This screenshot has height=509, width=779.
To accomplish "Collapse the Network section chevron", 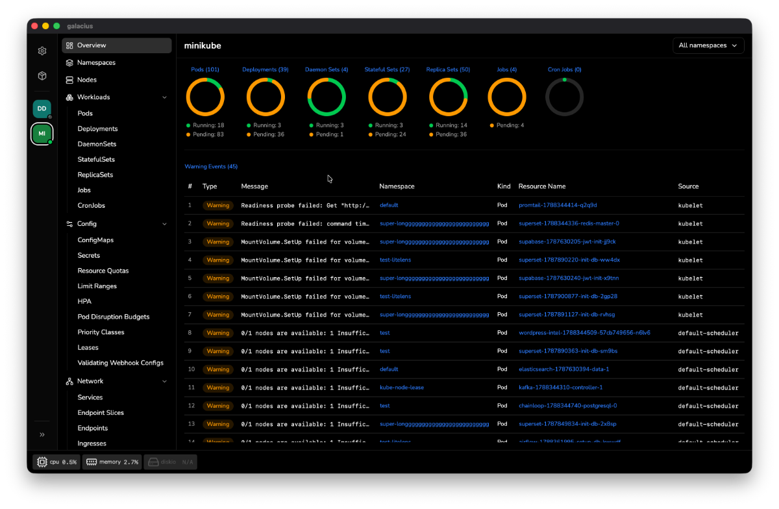I will click(x=164, y=382).
